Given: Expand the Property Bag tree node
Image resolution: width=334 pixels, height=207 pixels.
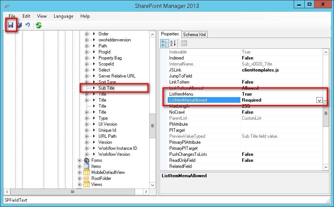Looking at the screenshot, I should (87, 58).
